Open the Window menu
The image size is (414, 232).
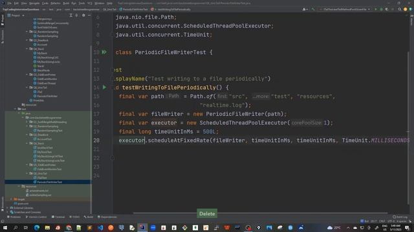click(100, 3)
